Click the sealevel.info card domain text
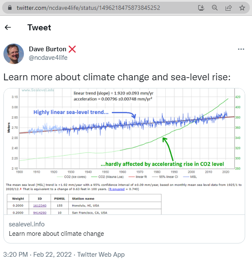Viewport: 252px width, 261px height. point(26,224)
